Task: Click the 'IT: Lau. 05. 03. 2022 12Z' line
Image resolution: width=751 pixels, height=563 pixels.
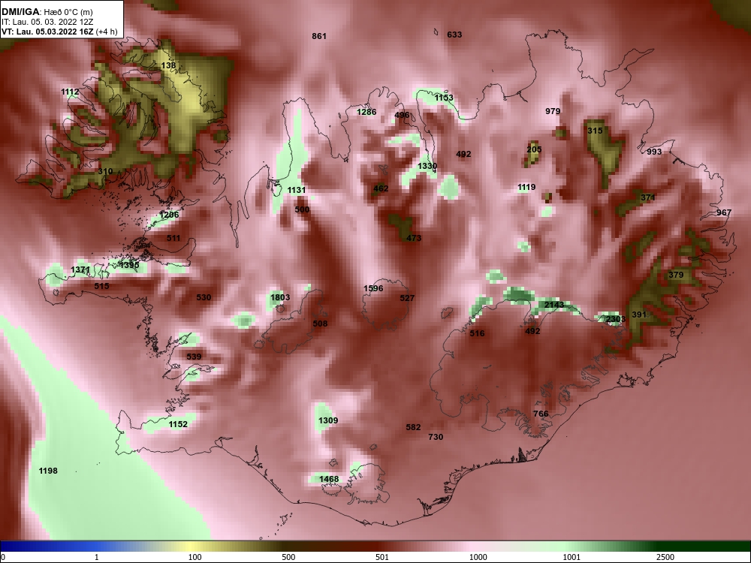Action: pos(41,22)
